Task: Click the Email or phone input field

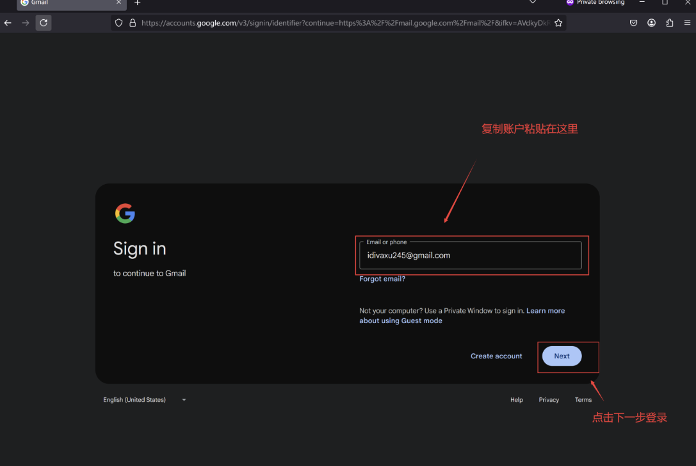Action: click(471, 256)
